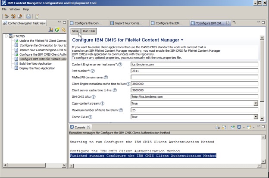This screenshot has height=178, width=269.
Task: Click the Content Engine server host name field
Action: [x=194, y=65]
